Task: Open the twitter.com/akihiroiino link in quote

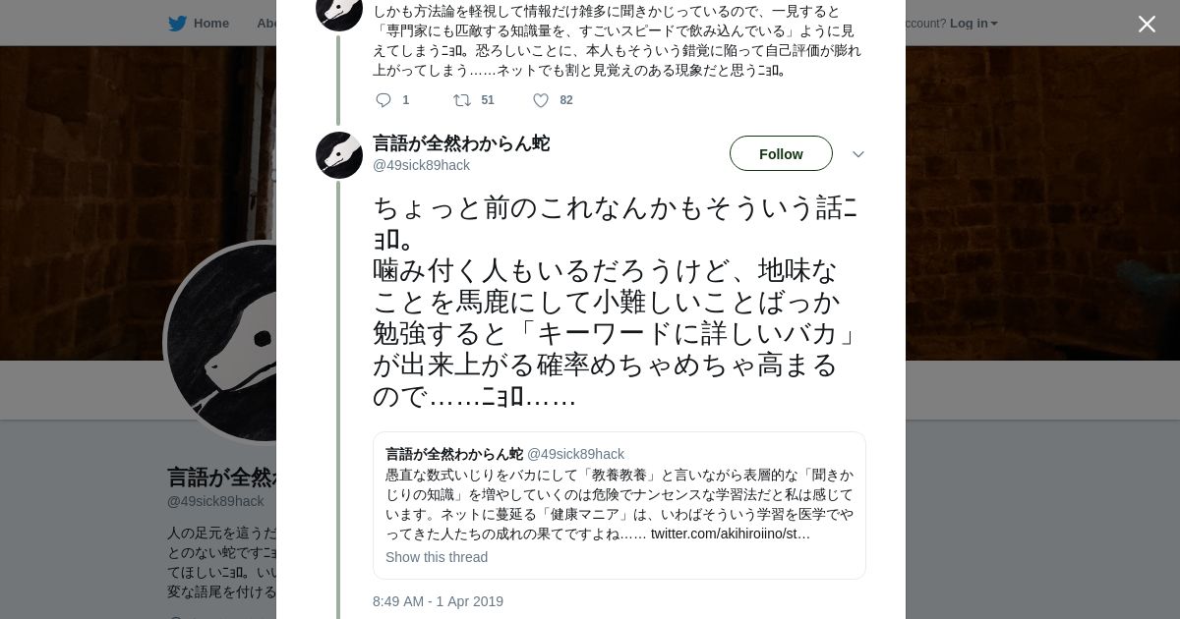Action: [x=730, y=535]
